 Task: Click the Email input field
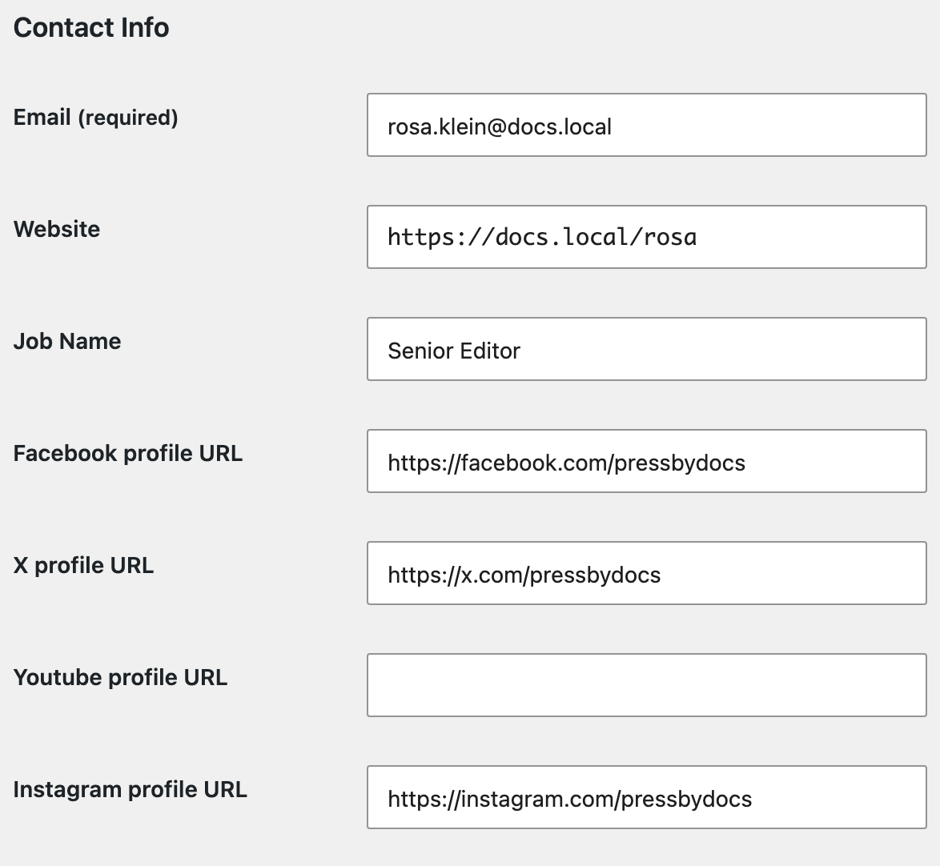pyautogui.click(x=647, y=125)
